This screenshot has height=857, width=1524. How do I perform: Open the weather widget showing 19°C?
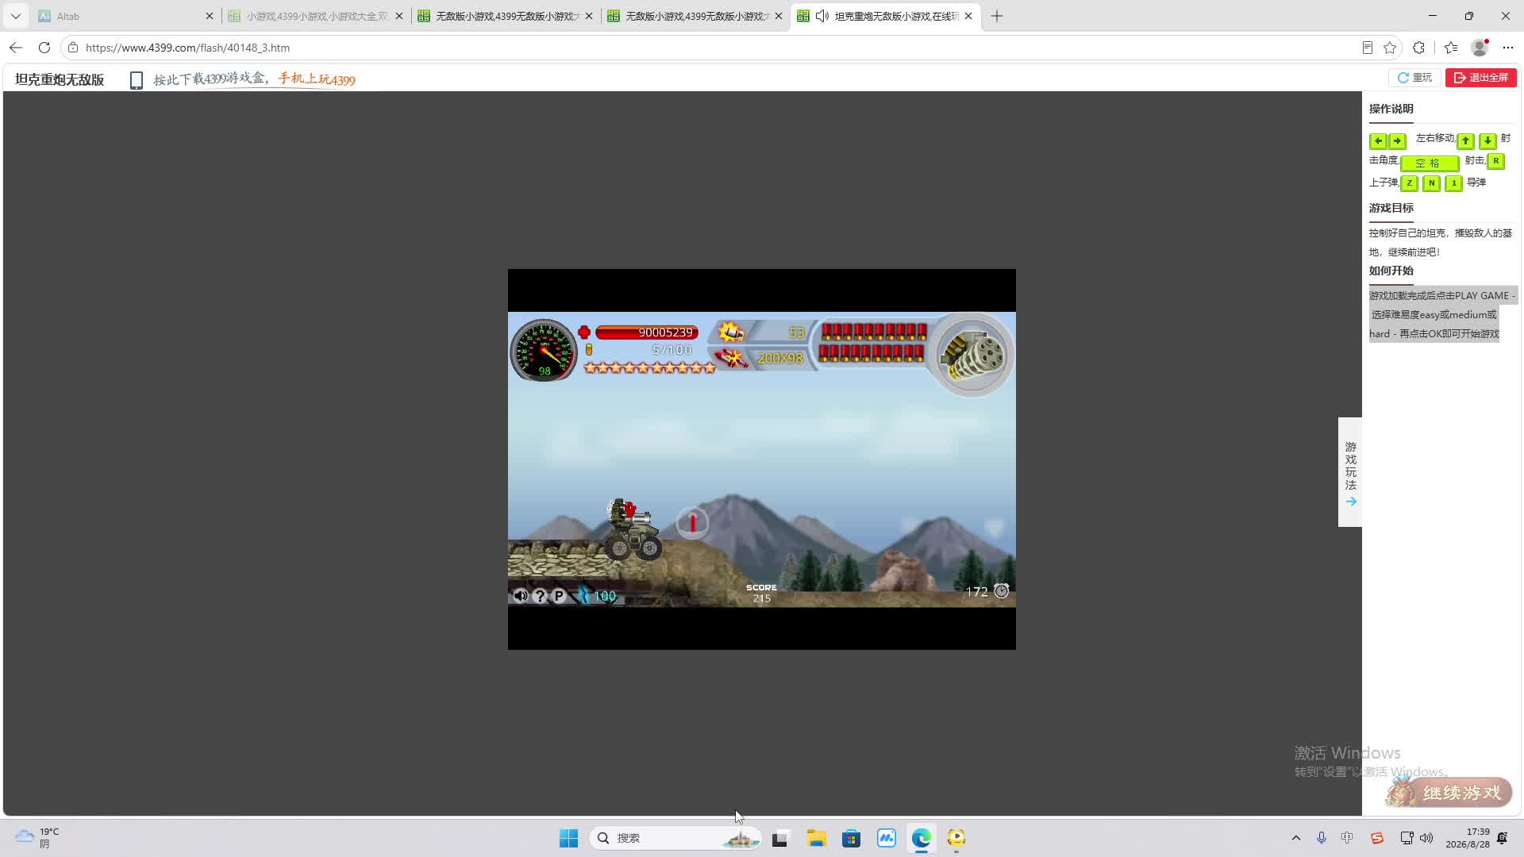[38, 838]
